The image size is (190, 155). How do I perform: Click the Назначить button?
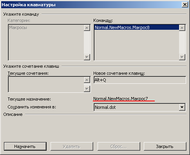[x=25, y=146]
